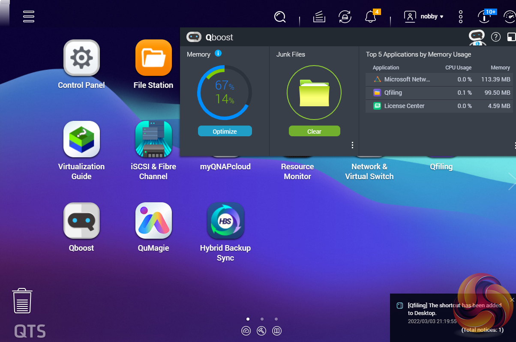
Task: Show memory info tooltip icon
Action: pyautogui.click(x=218, y=54)
